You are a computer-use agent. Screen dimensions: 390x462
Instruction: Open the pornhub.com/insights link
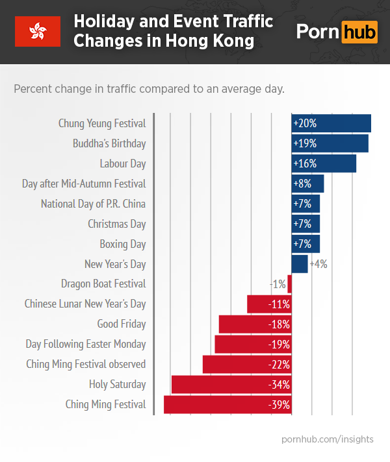click(x=328, y=439)
